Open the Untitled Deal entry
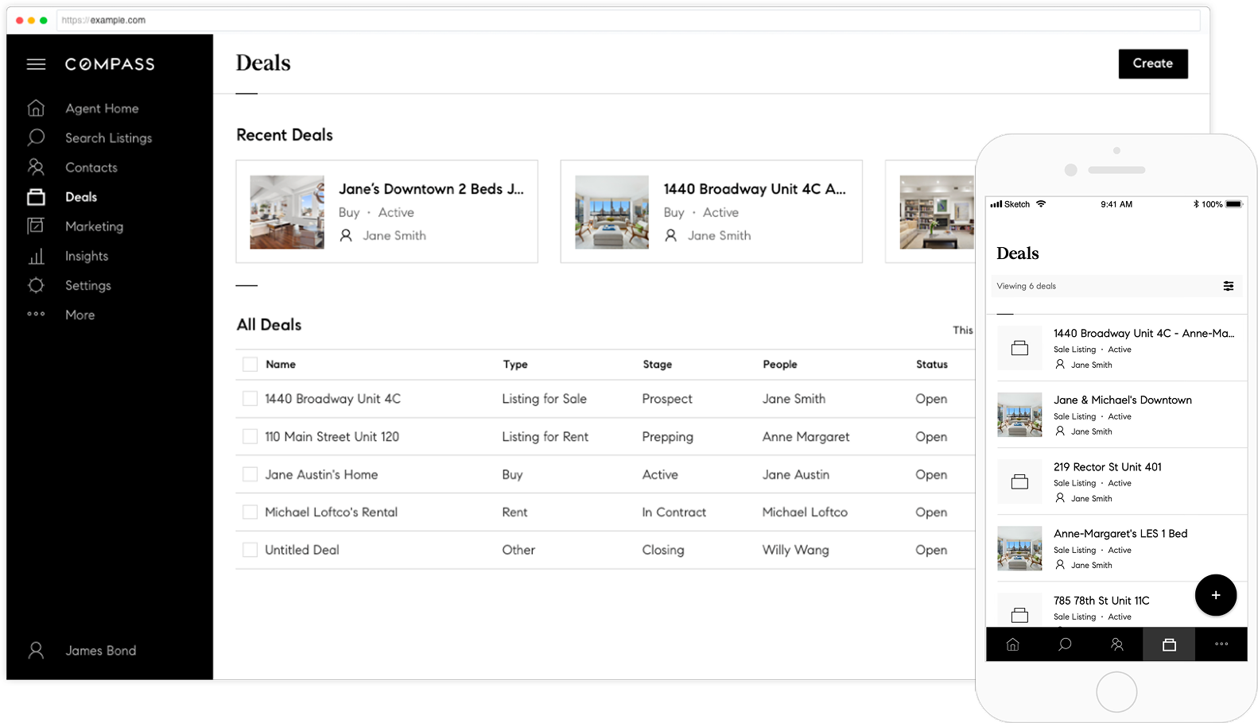 tap(301, 550)
